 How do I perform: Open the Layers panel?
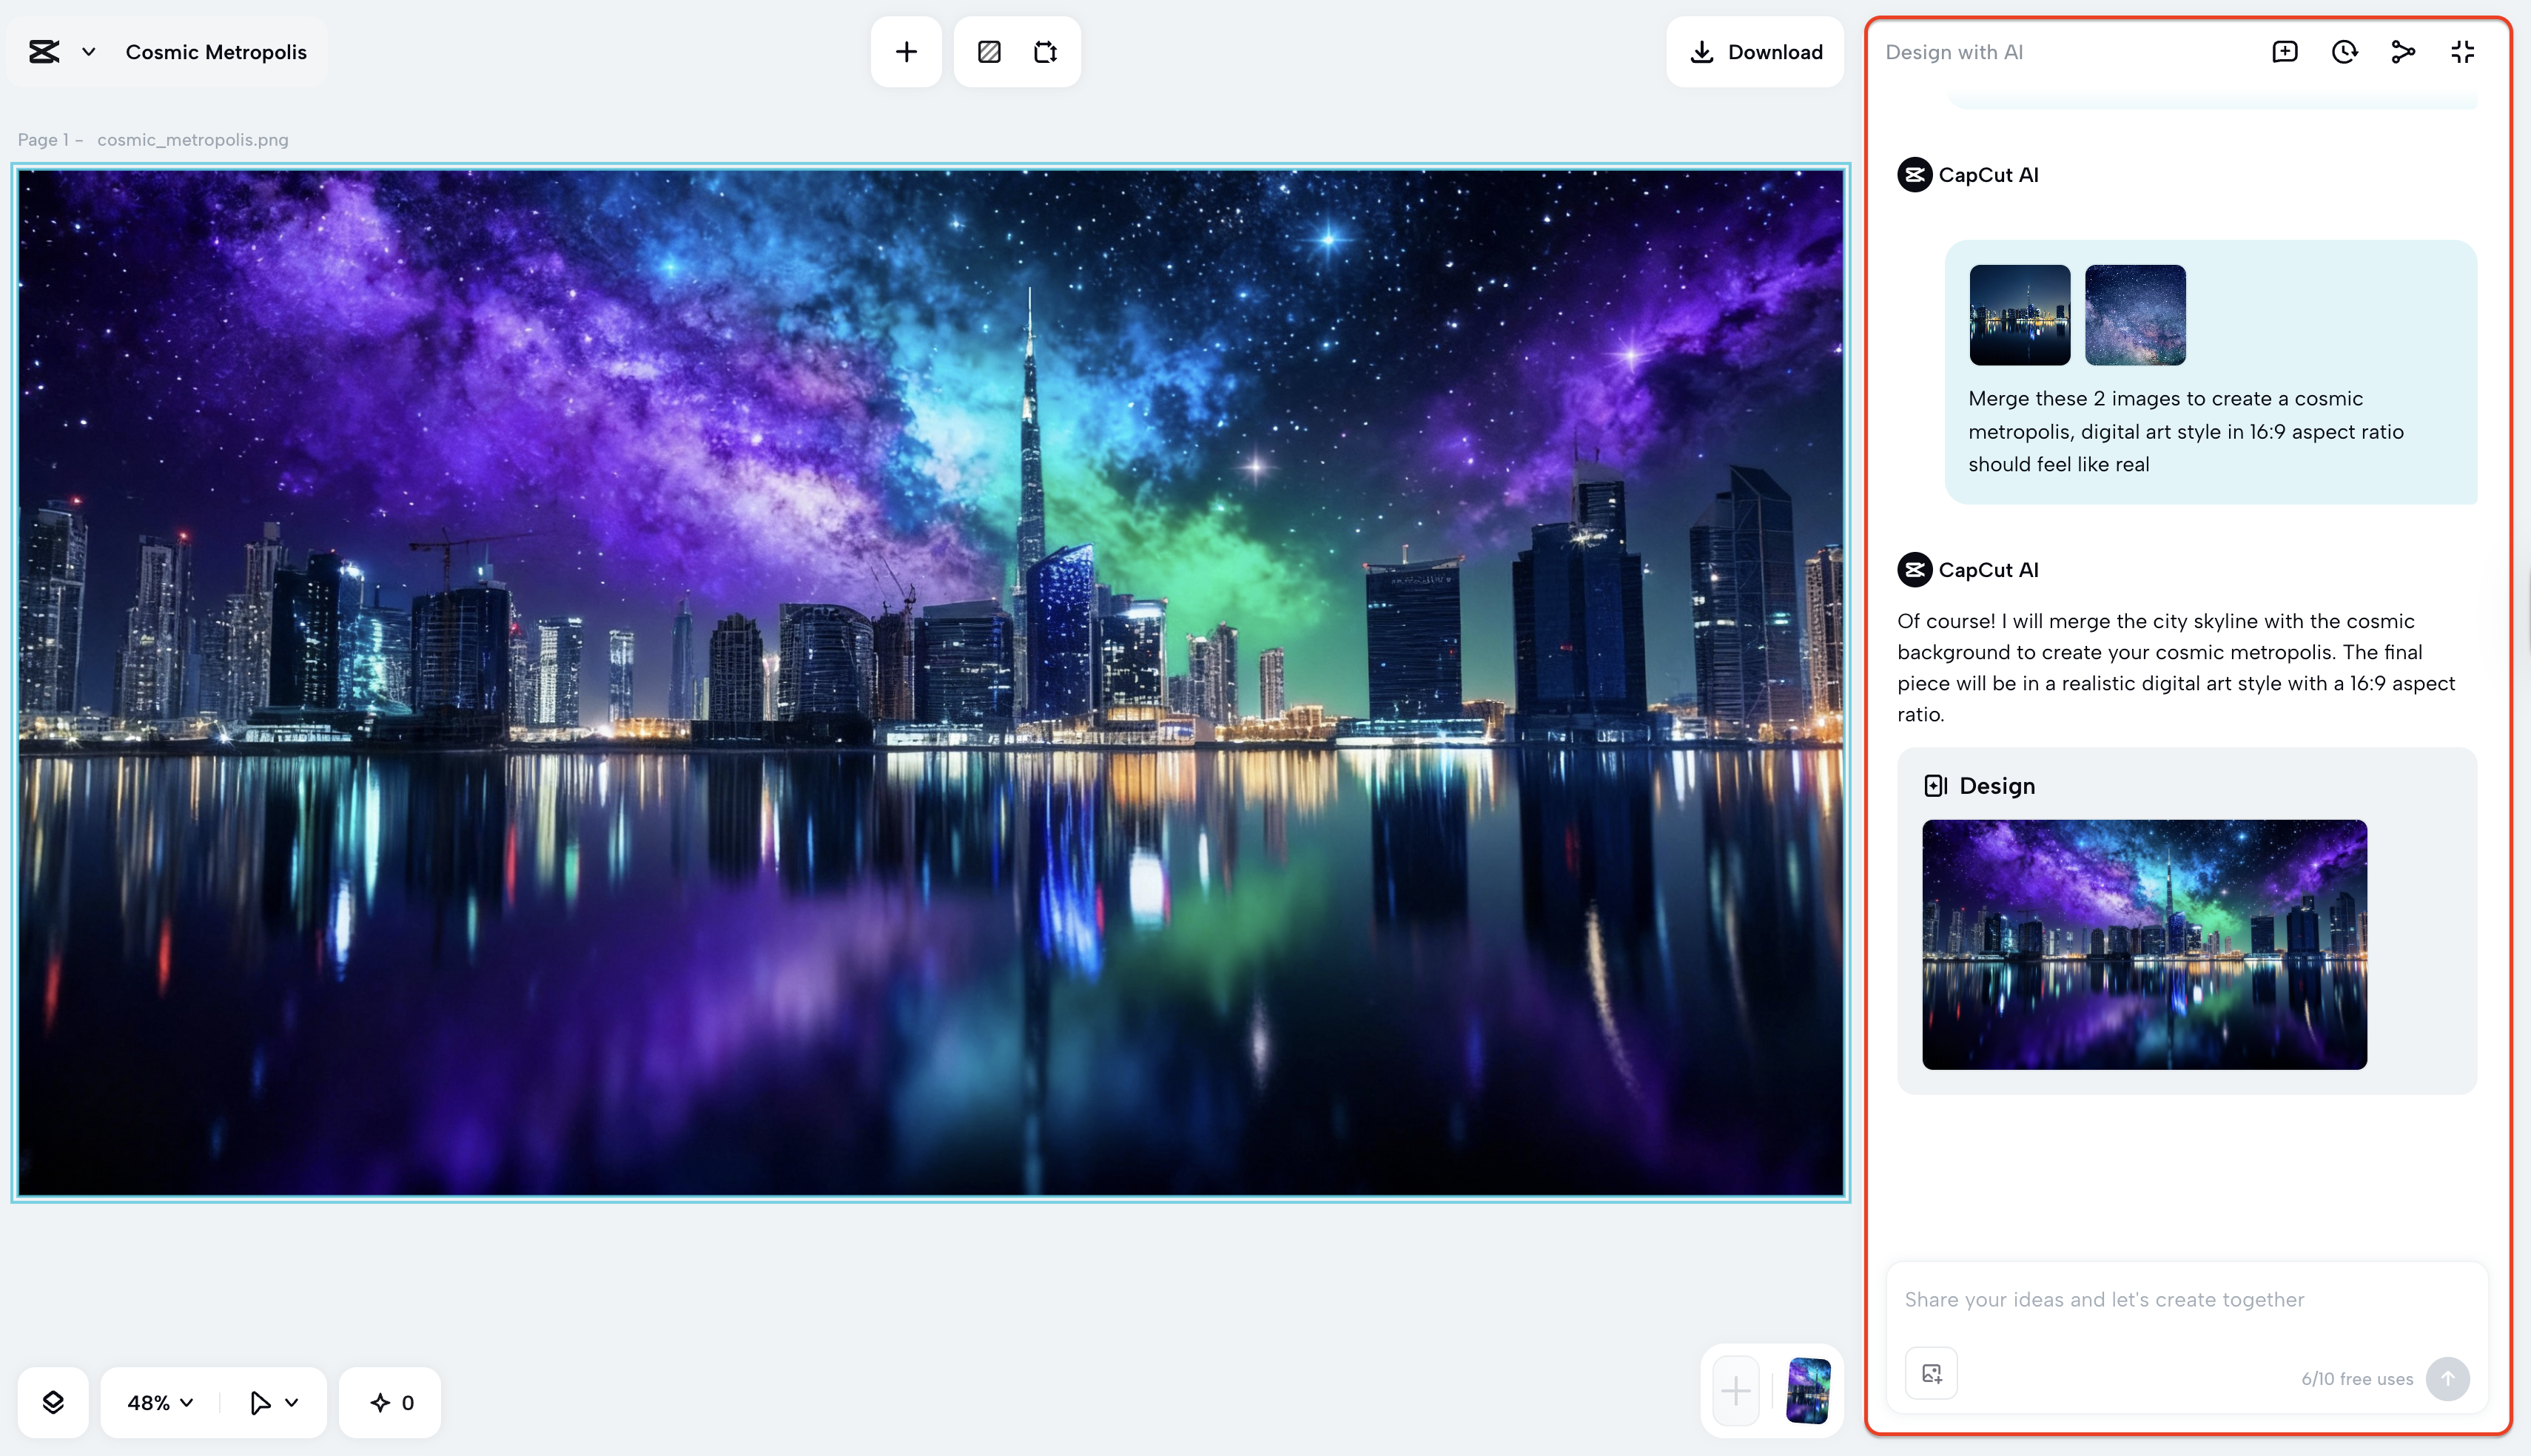54,1402
